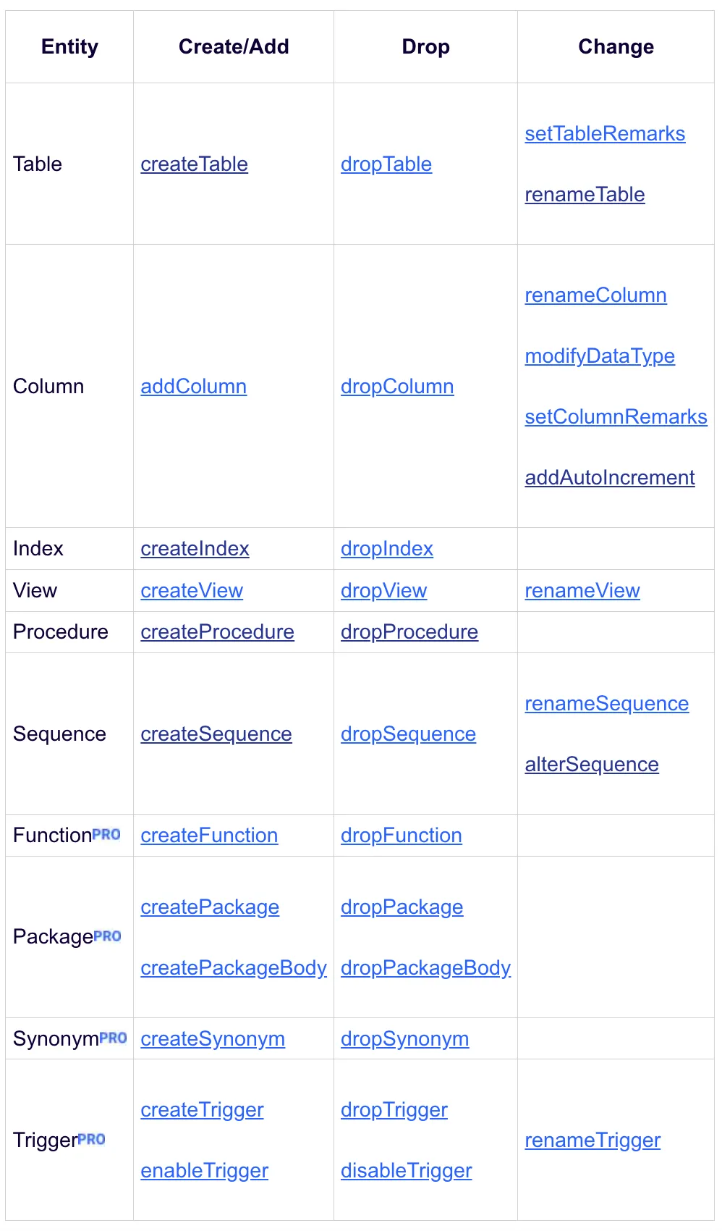Click the renameTrigger link
This screenshot has height=1231, width=722.
(x=593, y=1140)
